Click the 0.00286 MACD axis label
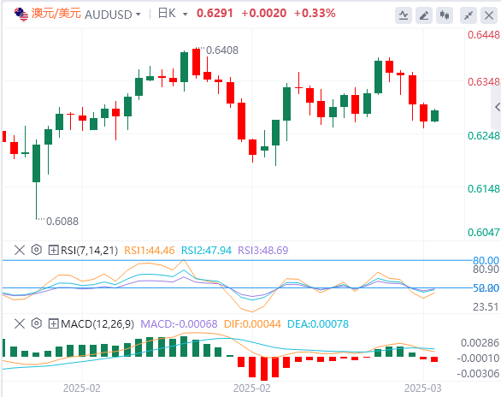The height and width of the screenshot is (397, 501). (x=480, y=343)
